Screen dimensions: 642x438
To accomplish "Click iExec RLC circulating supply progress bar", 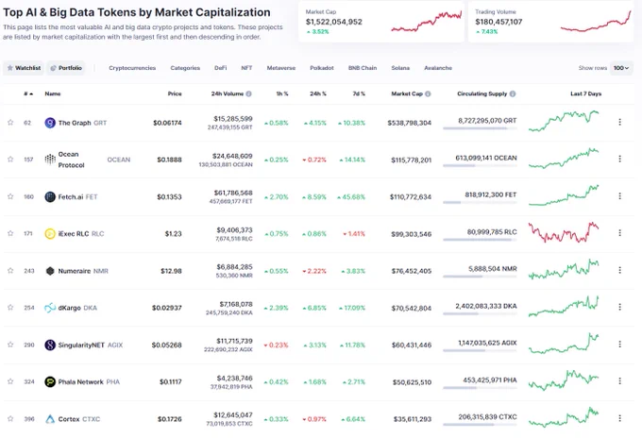I will point(480,240).
